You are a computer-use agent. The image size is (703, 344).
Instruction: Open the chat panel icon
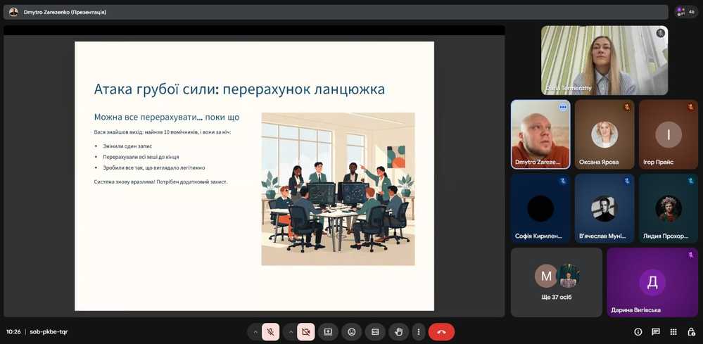pos(656,332)
